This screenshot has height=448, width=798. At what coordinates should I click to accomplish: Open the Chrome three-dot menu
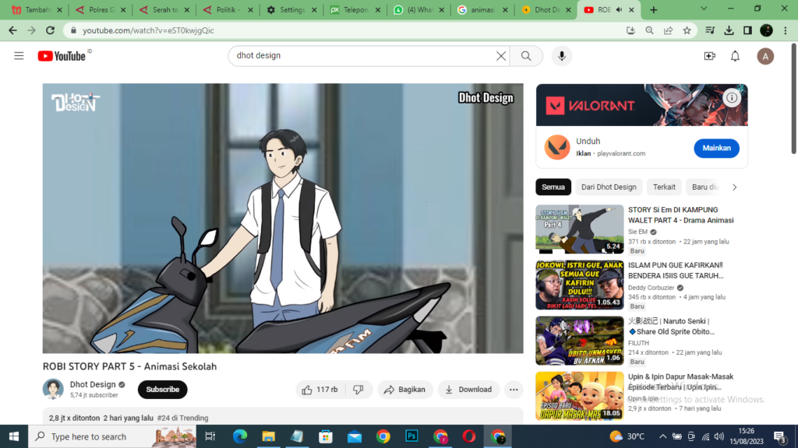click(x=786, y=30)
